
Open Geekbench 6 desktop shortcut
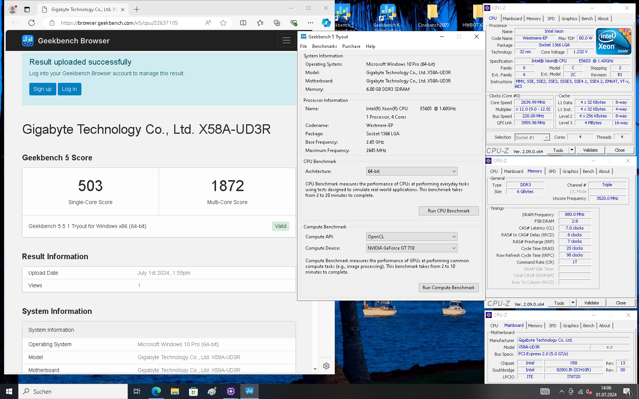pos(388,16)
